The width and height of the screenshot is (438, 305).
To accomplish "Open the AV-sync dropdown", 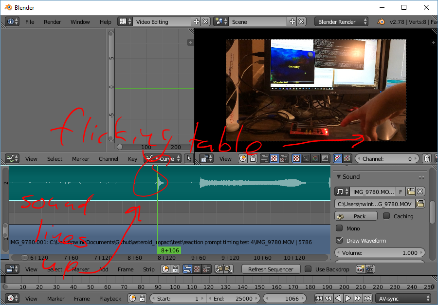I will (403, 298).
